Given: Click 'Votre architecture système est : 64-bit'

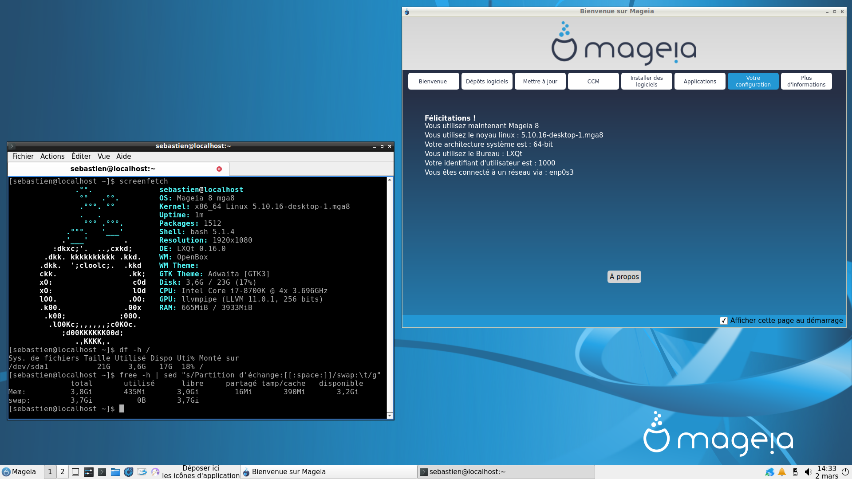Looking at the screenshot, I should 489,145.
